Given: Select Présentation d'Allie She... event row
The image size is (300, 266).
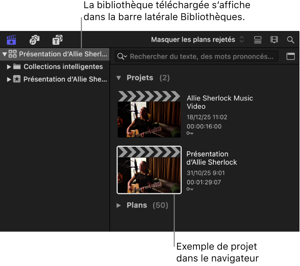Looking at the screenshot, I should pyautogui.click(x=55, y=79).
